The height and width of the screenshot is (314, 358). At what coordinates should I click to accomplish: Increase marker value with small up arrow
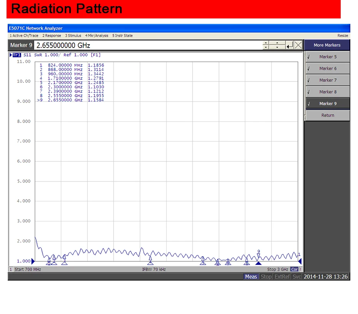point(266,43)
